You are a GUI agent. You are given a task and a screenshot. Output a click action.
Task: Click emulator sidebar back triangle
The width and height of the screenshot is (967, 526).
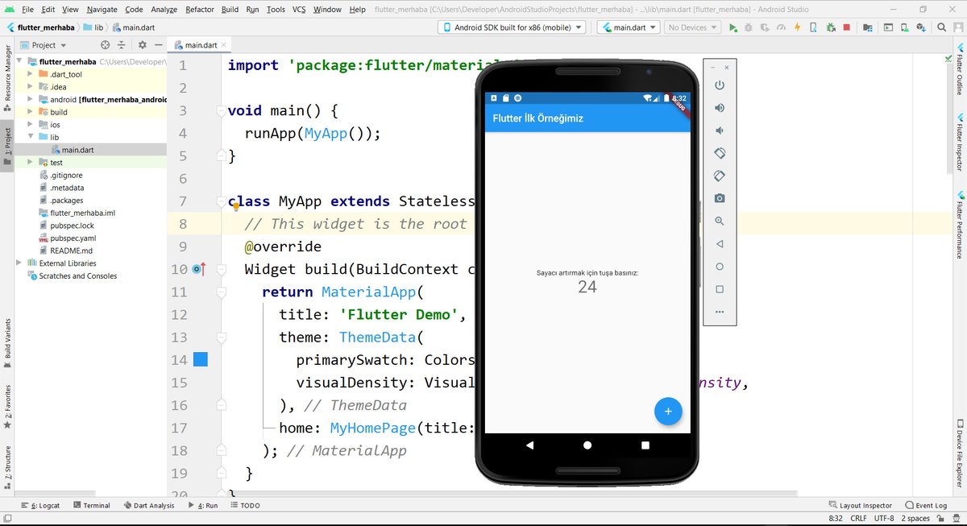(x=720, y=243)
